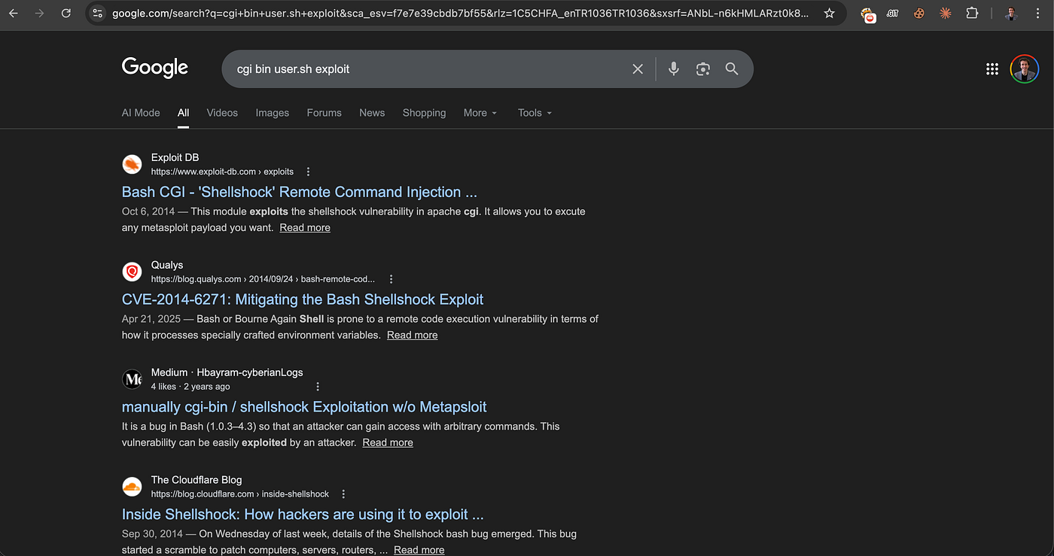Click Medium · Hbayram-cyberianLogs source name

[x=227, y=372]
